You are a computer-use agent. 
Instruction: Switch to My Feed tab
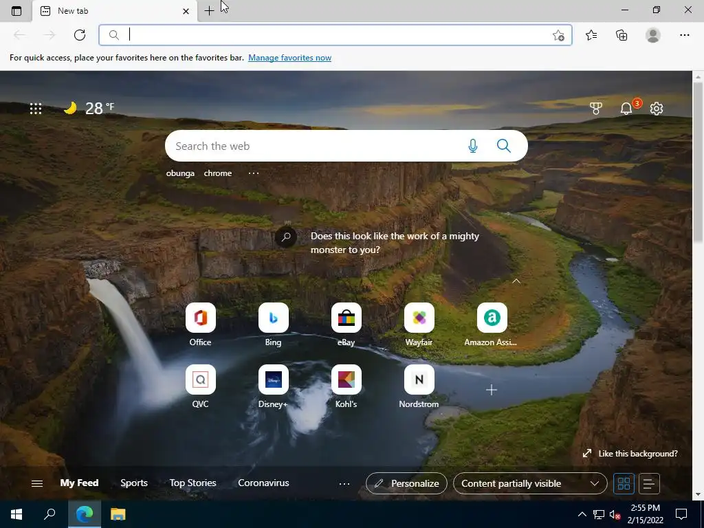pos(80,483)
